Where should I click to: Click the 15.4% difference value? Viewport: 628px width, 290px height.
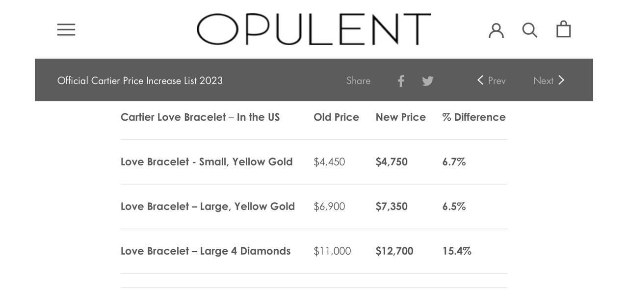[x=457, y=251]
